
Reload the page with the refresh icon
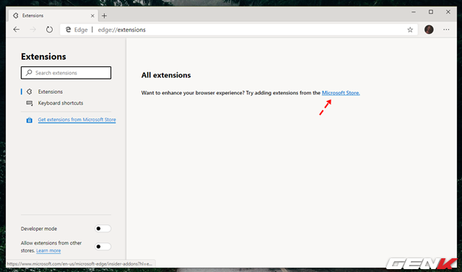tap(49, 30)
